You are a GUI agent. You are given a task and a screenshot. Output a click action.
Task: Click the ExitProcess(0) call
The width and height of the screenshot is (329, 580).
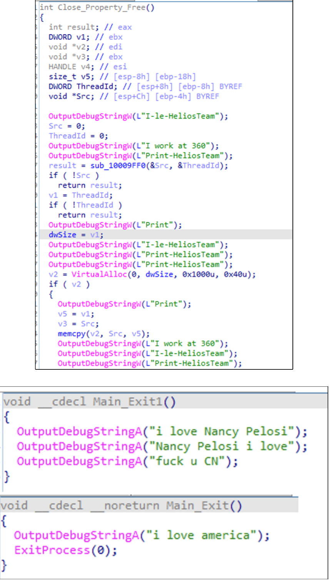point(65,550)
